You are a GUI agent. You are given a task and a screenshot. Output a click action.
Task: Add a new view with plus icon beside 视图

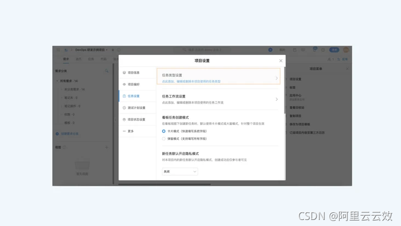pos(107,147)
